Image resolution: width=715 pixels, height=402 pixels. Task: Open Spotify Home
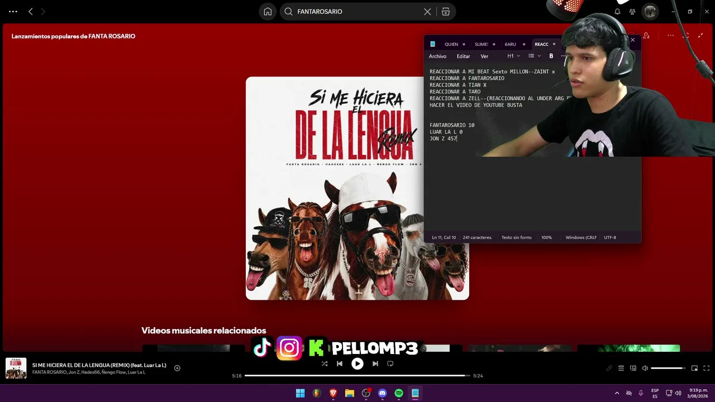[268, 11]
